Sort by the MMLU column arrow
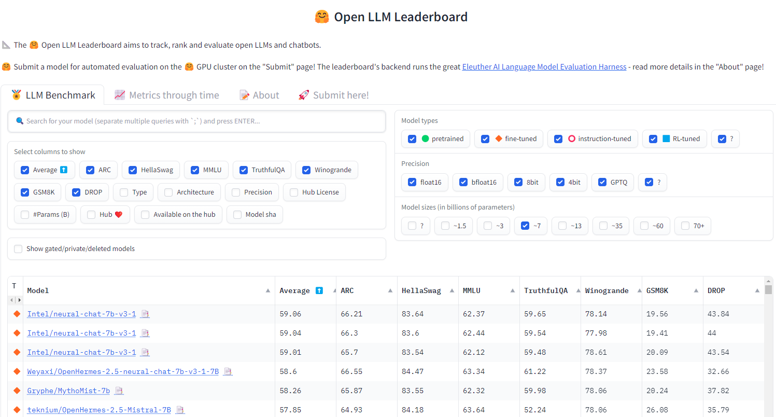Image resolution: width=776 pixels, height=417 pixels. click(x=512, y=291)
